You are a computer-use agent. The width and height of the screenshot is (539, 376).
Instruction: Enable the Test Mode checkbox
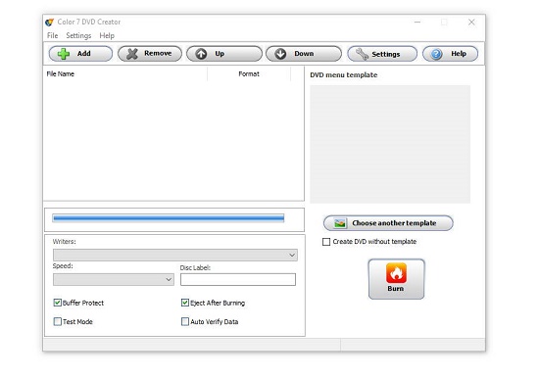pos(58,321)
